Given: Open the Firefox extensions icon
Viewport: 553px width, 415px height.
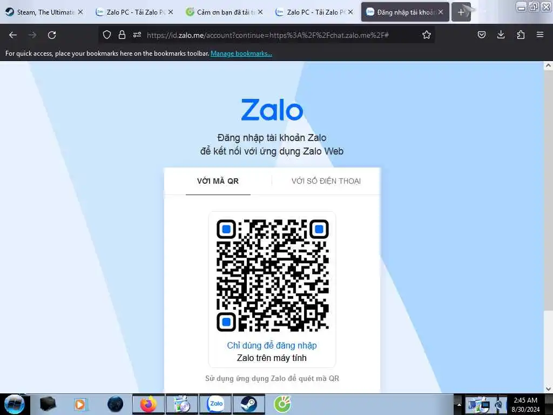Looking at the screenshot, I should tap(521, 35).
